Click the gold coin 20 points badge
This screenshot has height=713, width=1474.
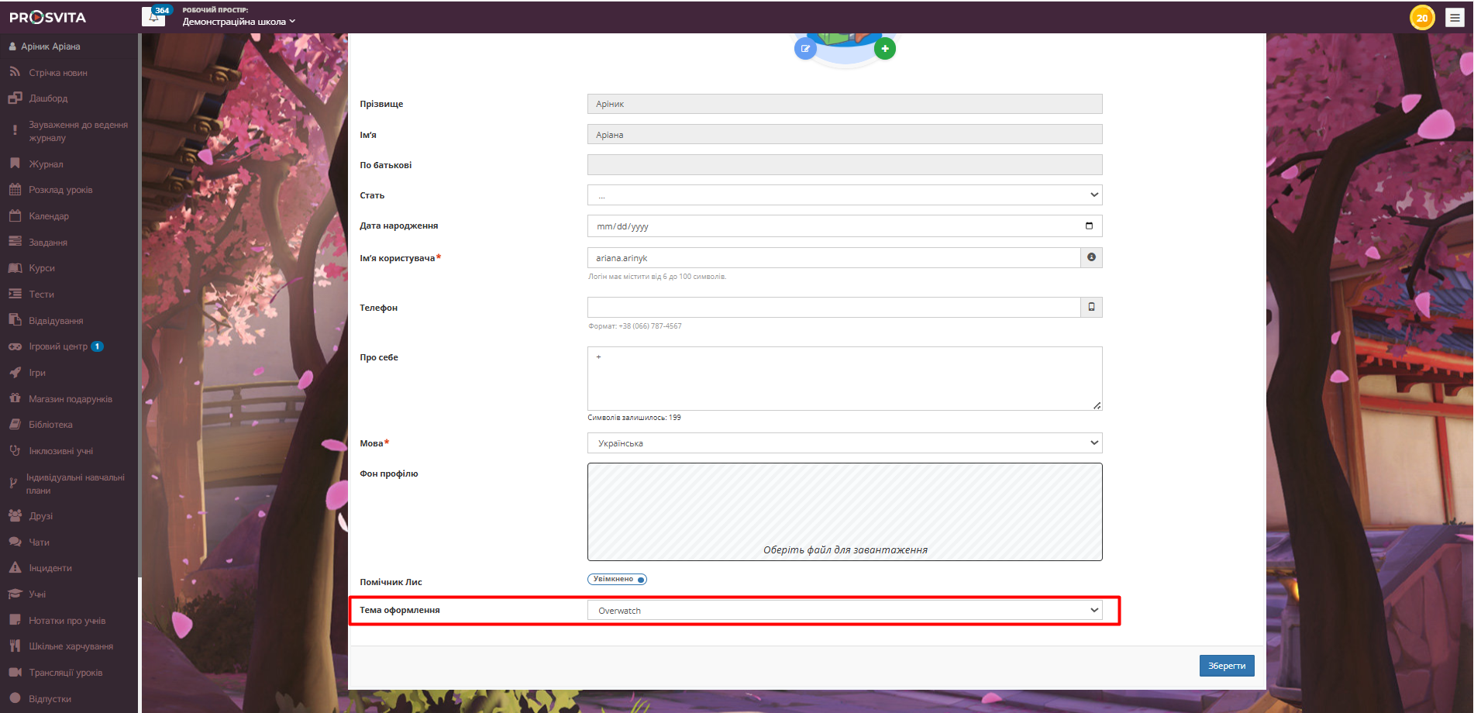[1422, 18]
